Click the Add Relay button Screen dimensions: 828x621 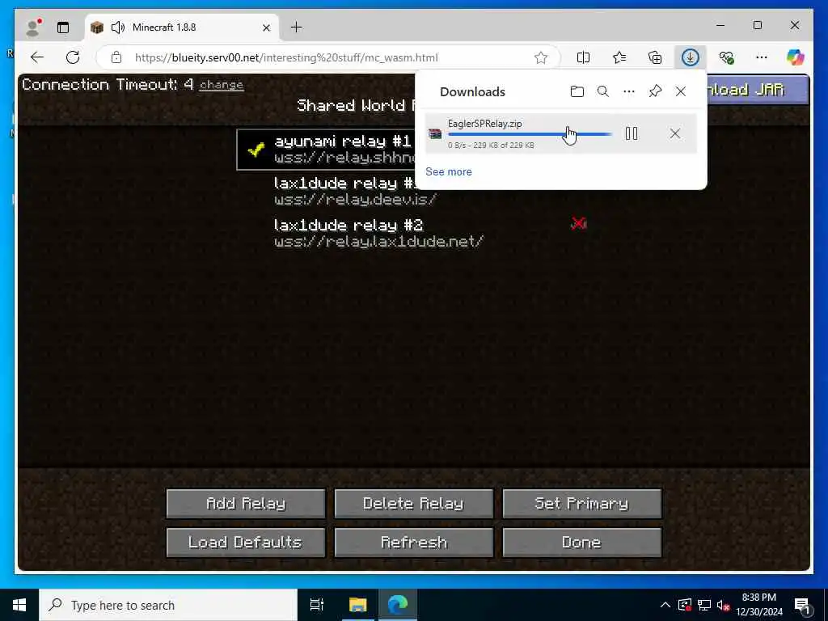point(246,503)
